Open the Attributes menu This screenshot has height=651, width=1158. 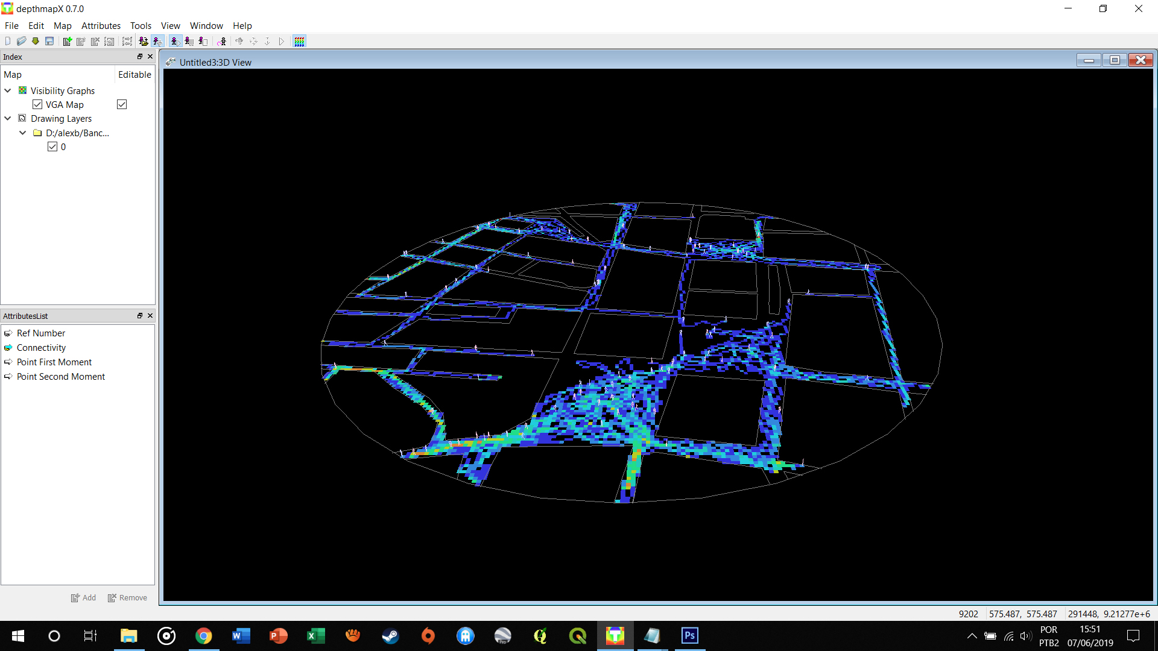(101, 25)
